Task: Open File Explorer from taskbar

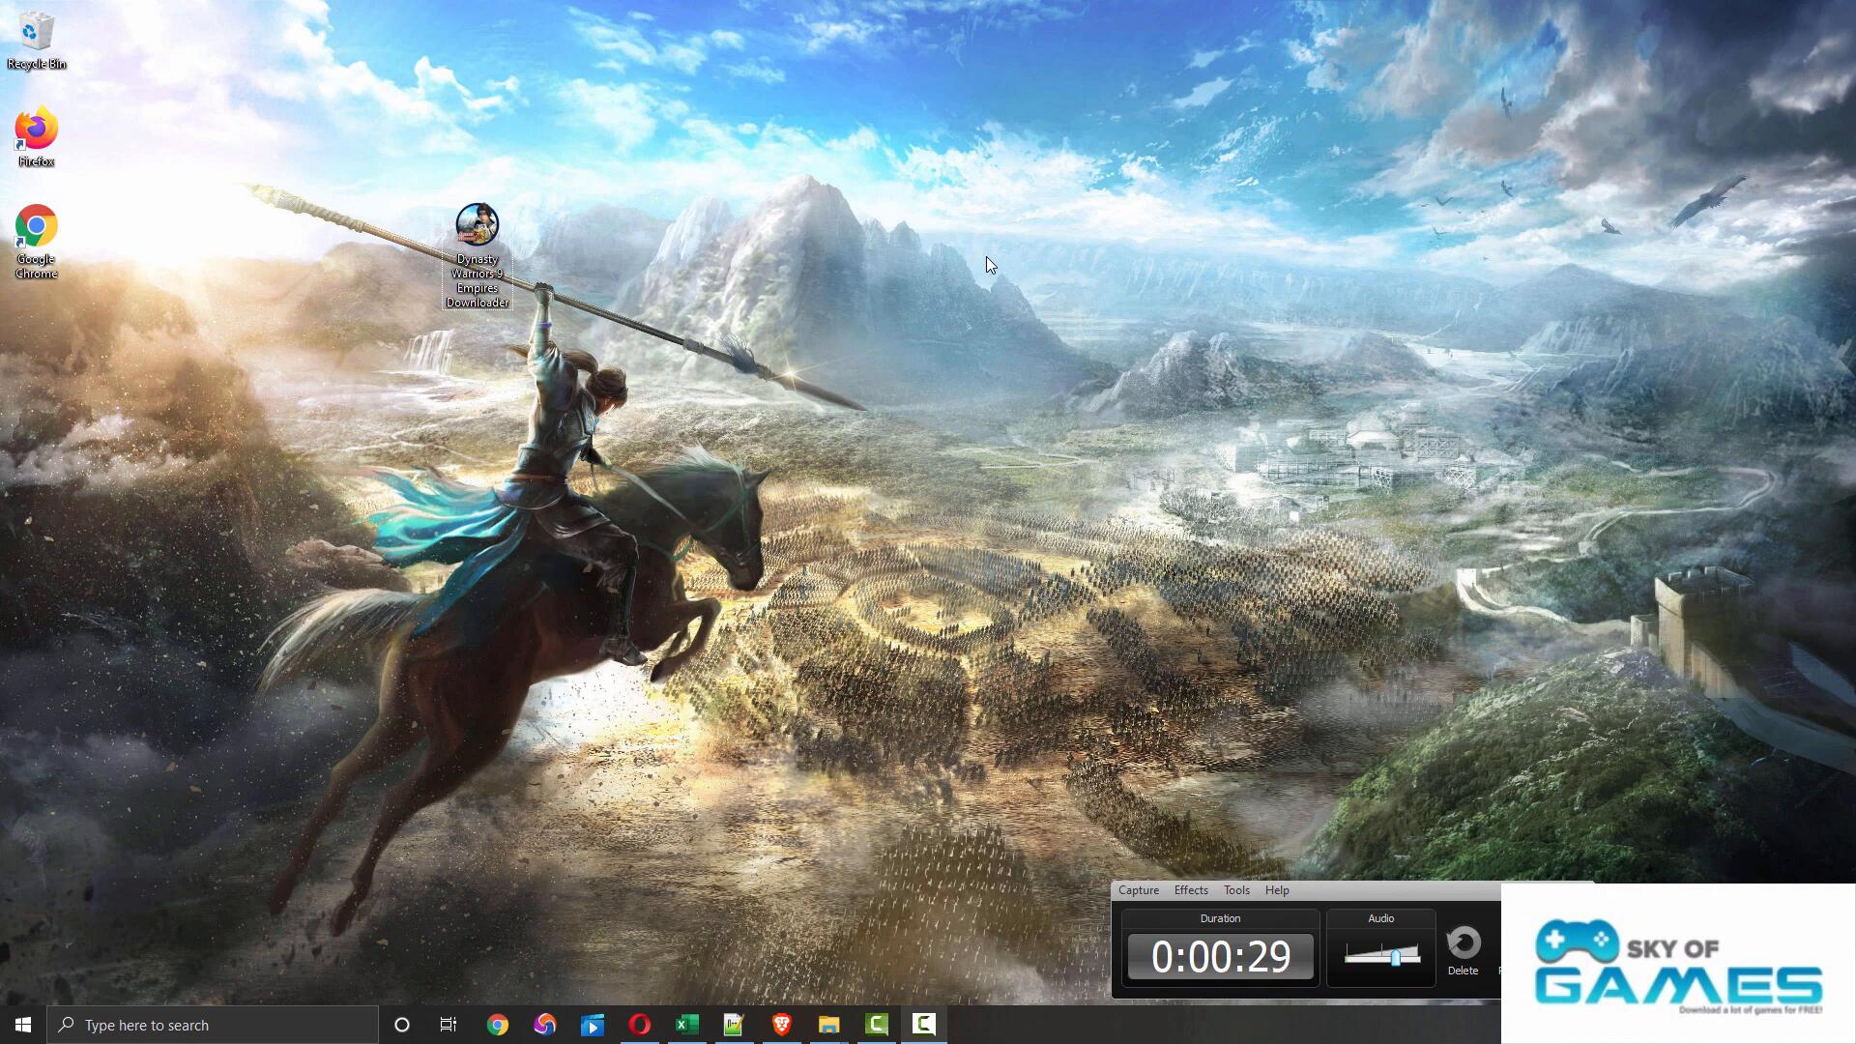Action: point(828,1025)
